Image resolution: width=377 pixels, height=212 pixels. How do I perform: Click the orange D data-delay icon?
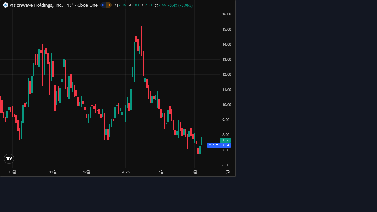pyautogui.click(x=109, y=5)
